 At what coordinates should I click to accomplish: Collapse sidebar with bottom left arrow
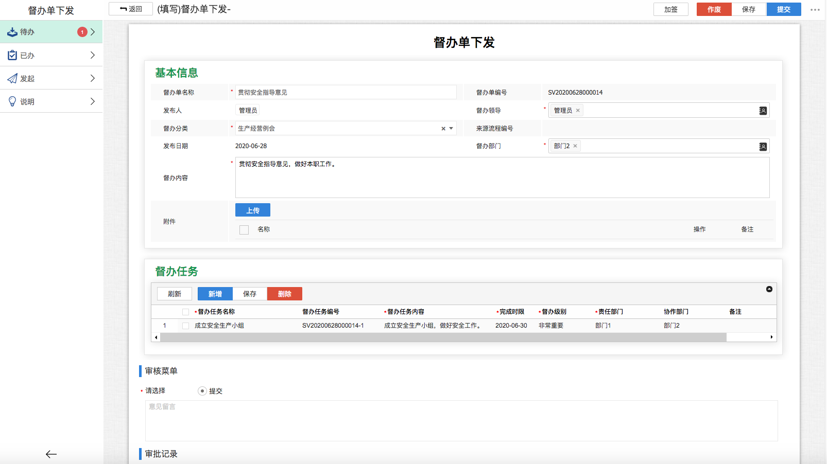click(51, 454)
